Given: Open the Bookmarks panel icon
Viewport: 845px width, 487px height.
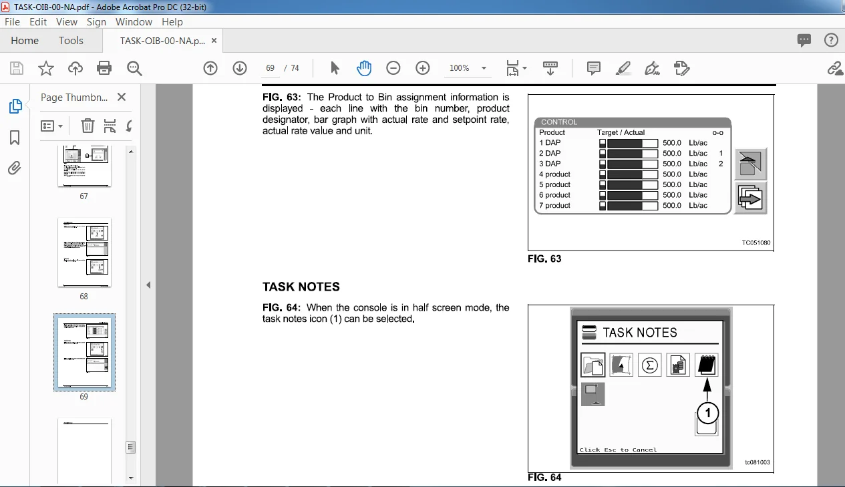Looking at the screenshot, I should [x=15, y=138].
